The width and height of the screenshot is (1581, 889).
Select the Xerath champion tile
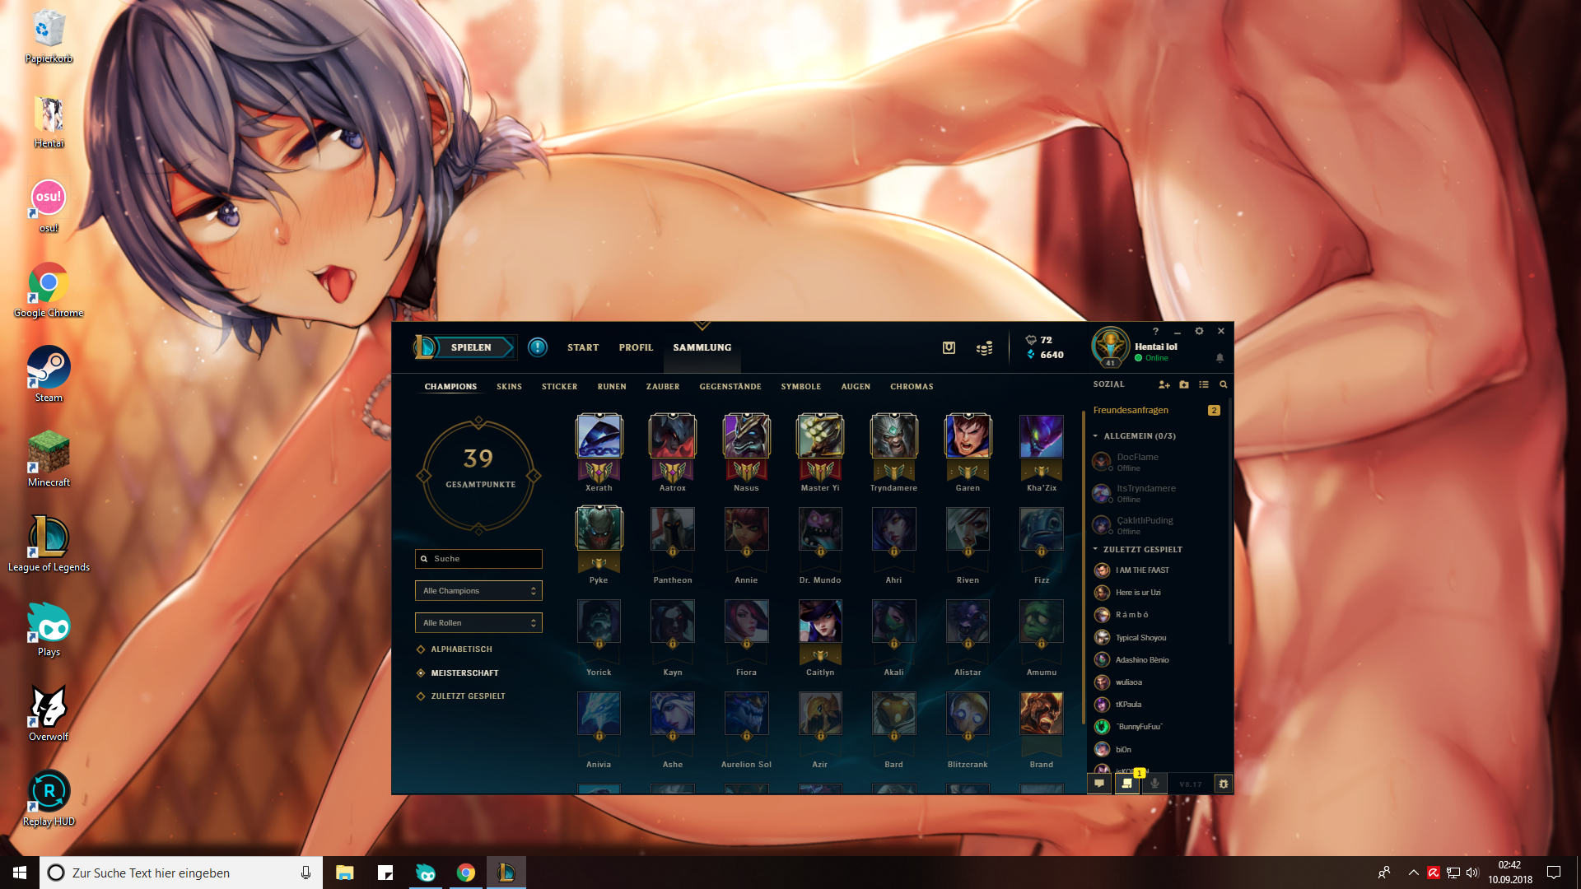[599, 453]
